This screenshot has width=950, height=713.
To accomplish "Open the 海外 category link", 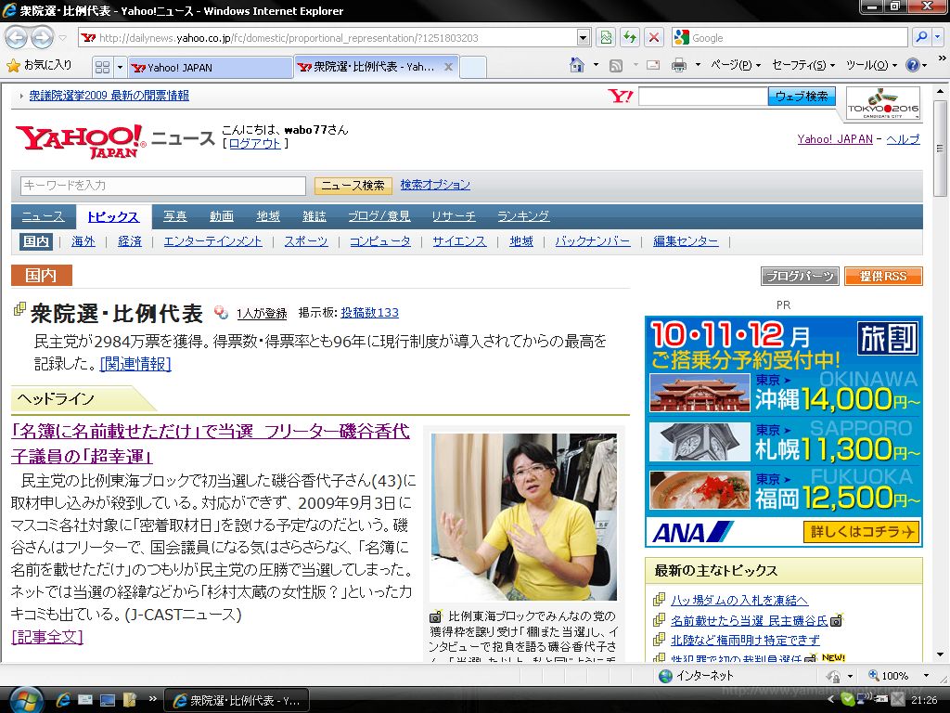I will coord(83,241).
